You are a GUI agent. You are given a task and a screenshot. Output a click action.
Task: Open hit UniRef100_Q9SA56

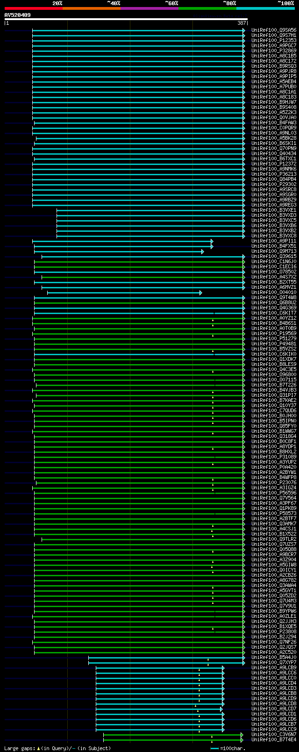[274, 30]
